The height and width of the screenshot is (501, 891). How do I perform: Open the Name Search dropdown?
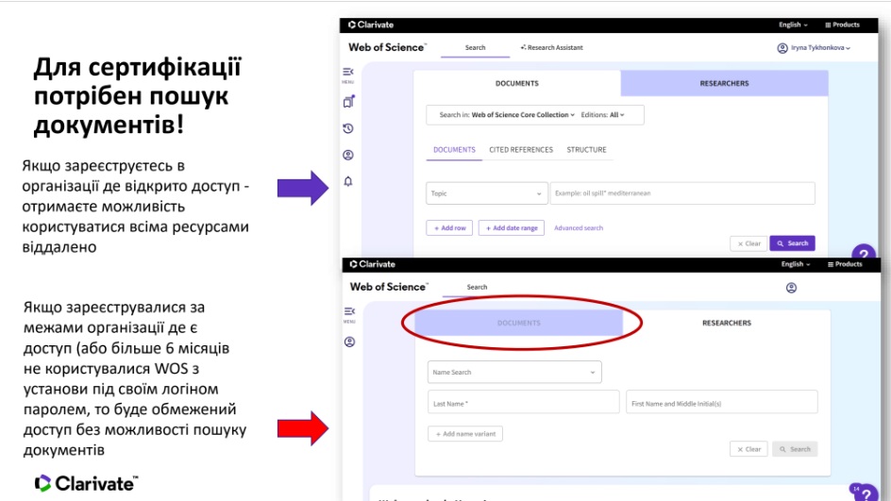[x=514, y=372]
